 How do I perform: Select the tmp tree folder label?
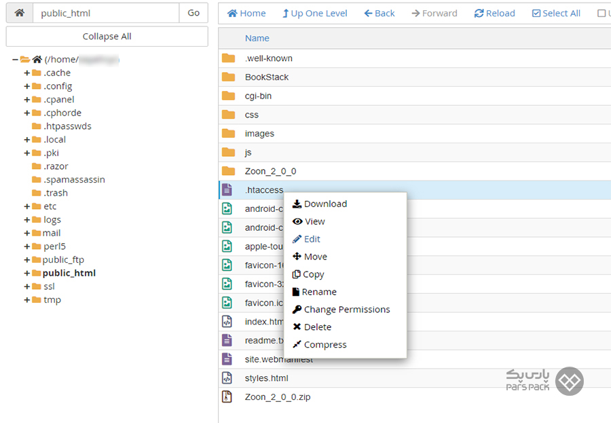pyautogui.click(x=52, y=300)
